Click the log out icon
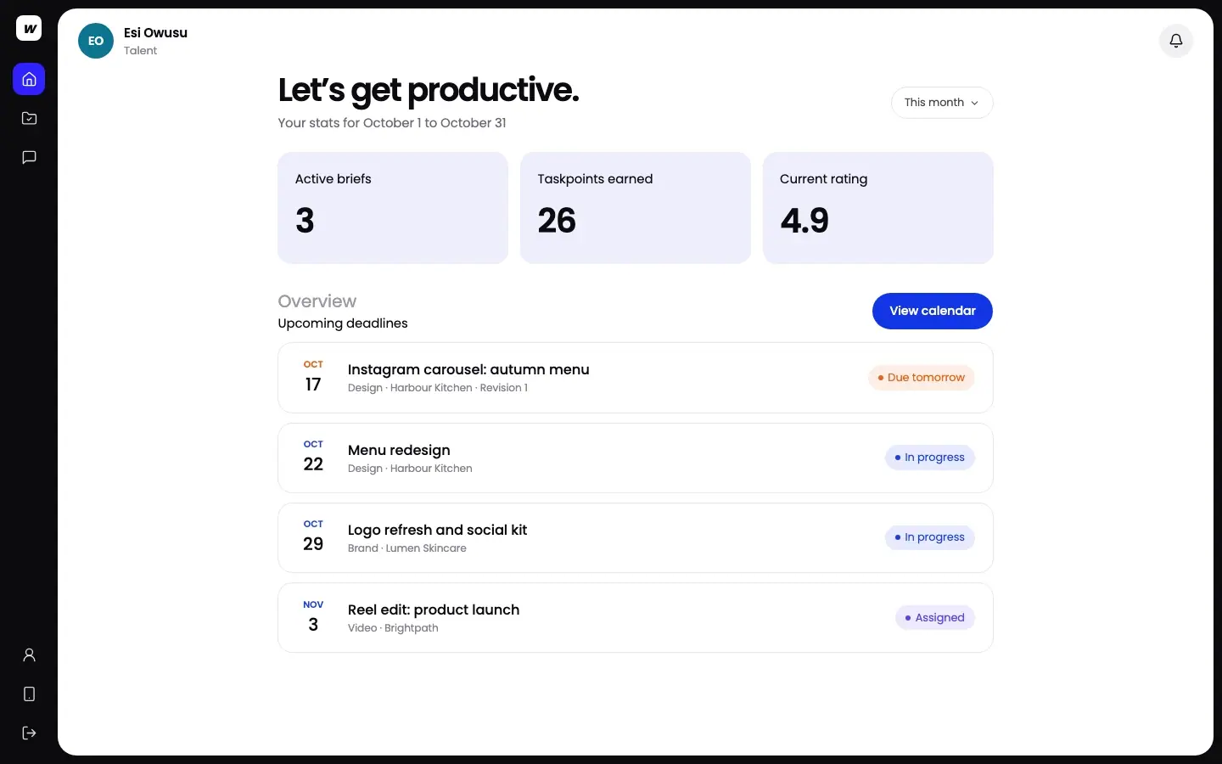Viewport: 1222px width, 764px height. (29, 733)
